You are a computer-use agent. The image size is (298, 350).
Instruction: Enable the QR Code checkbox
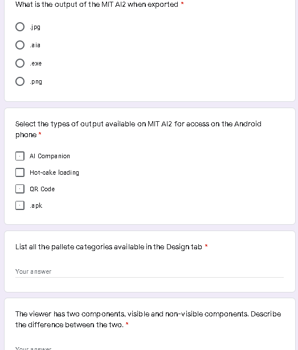click(20, 189)
